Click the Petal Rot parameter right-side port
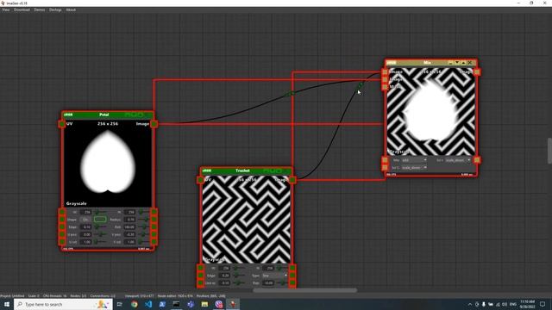This screenshot has height=310, width=552. click(154, 227)
